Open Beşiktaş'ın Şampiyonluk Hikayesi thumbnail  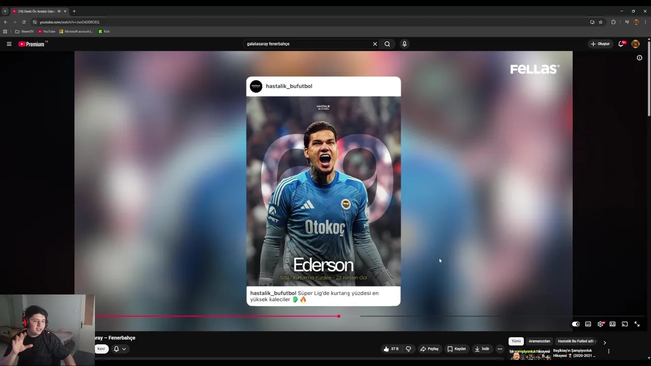coord(530,354)
